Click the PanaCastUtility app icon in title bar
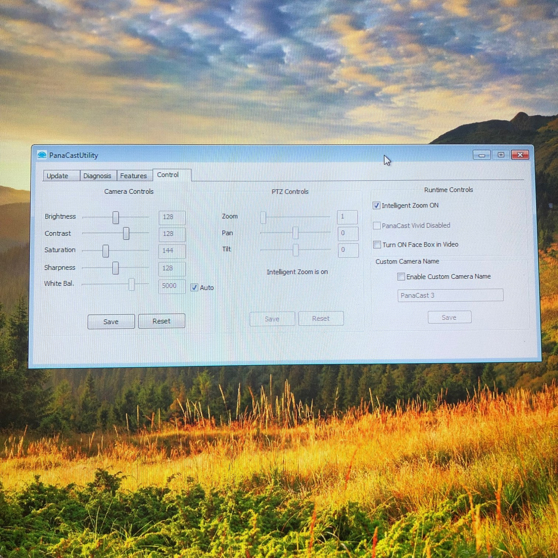This screenshot has width=558, height=558. pyautogui.click(x=42, y=155)
